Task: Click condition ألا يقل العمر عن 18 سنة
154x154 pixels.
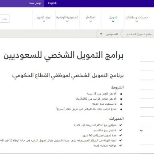Action: click(x=102, y=94)
